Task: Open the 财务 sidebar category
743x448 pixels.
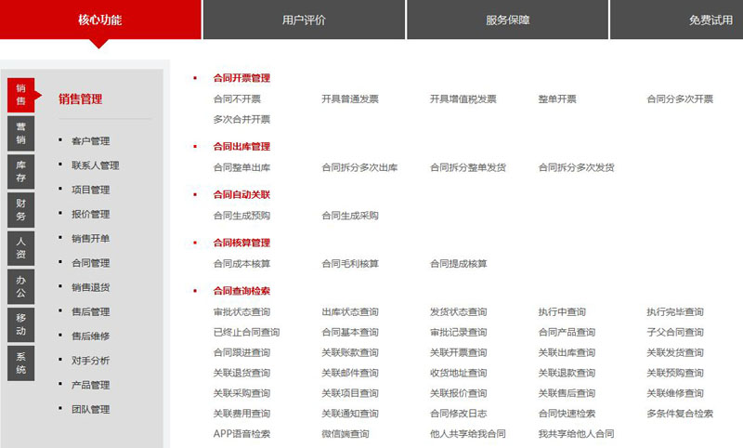Action: click(20, 209)
